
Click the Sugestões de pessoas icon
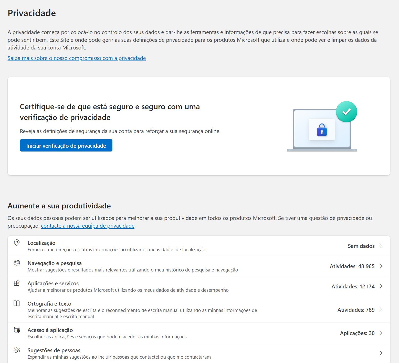17,350
